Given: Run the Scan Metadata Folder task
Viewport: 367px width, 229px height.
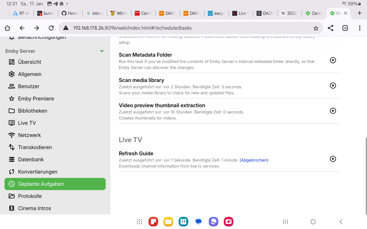Looking at the screenshot, I should (333, 60).
